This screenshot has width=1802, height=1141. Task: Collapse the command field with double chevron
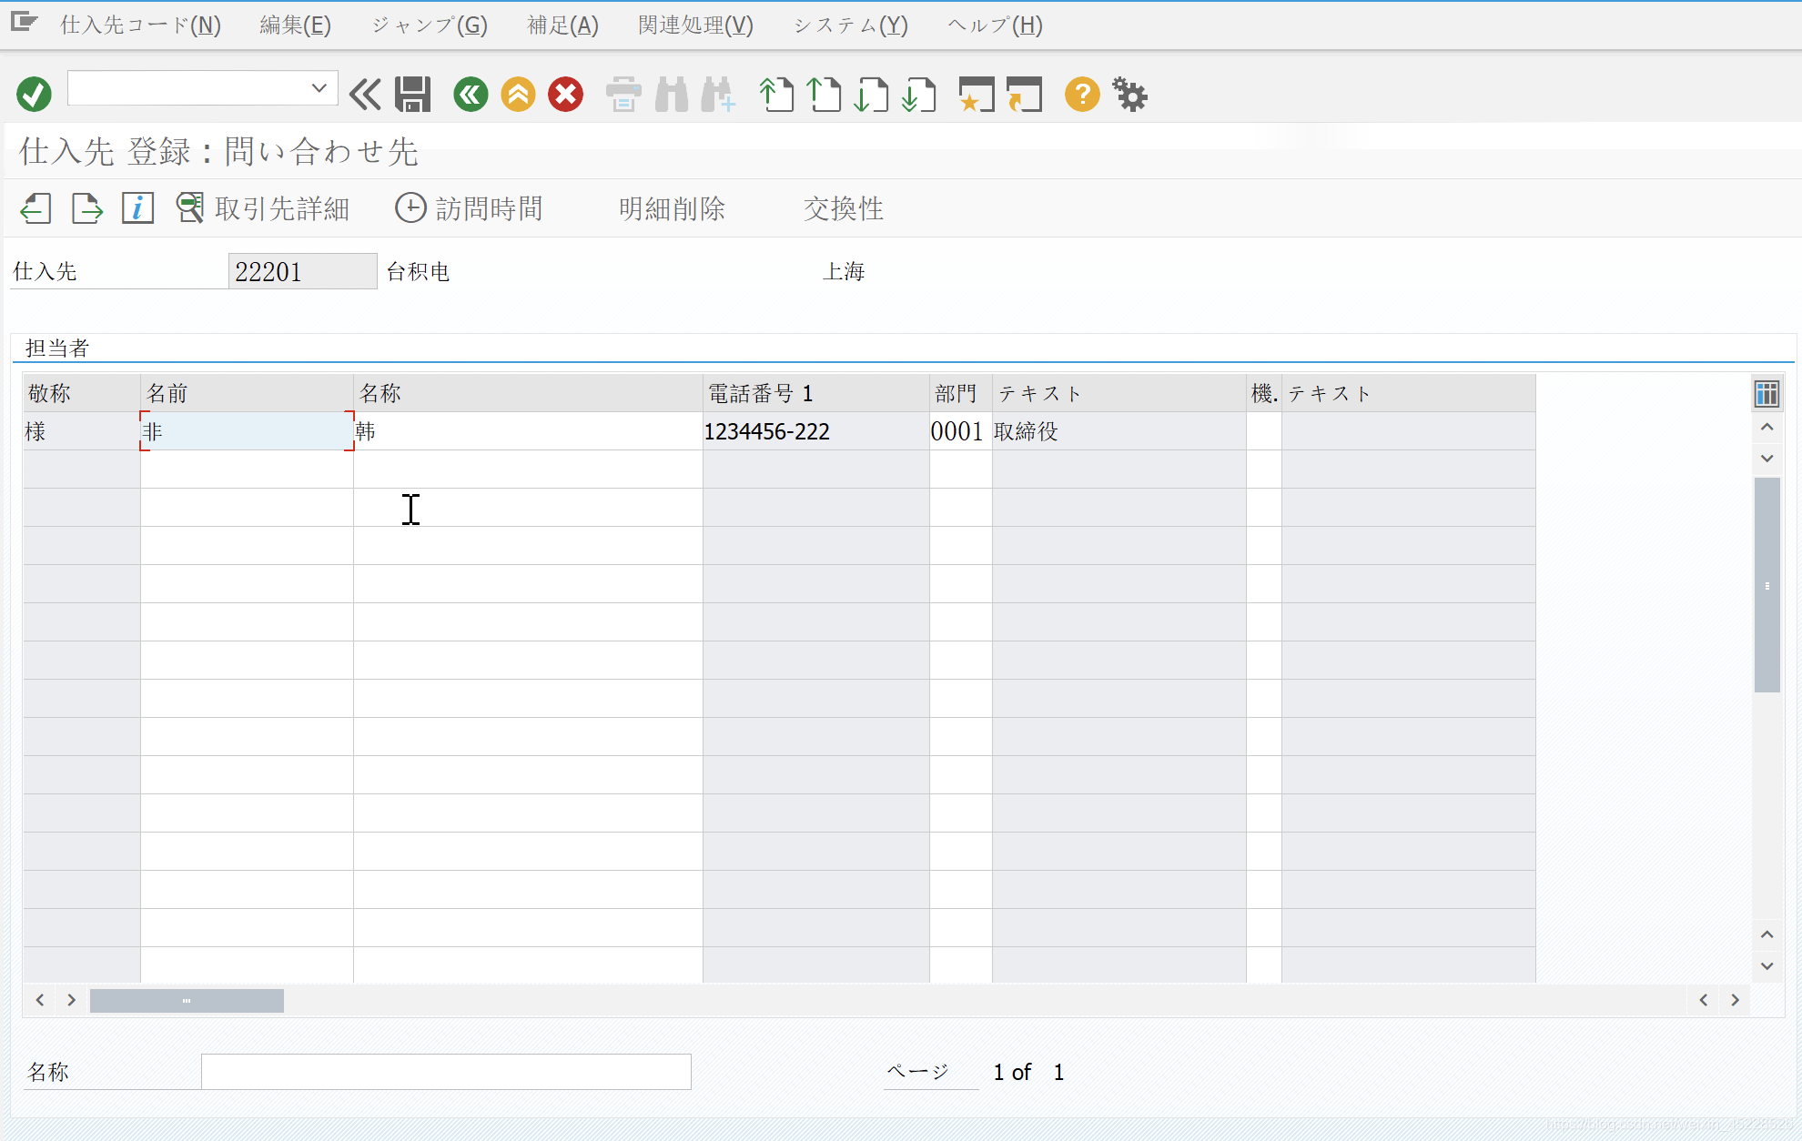click(x=365, y=94)
